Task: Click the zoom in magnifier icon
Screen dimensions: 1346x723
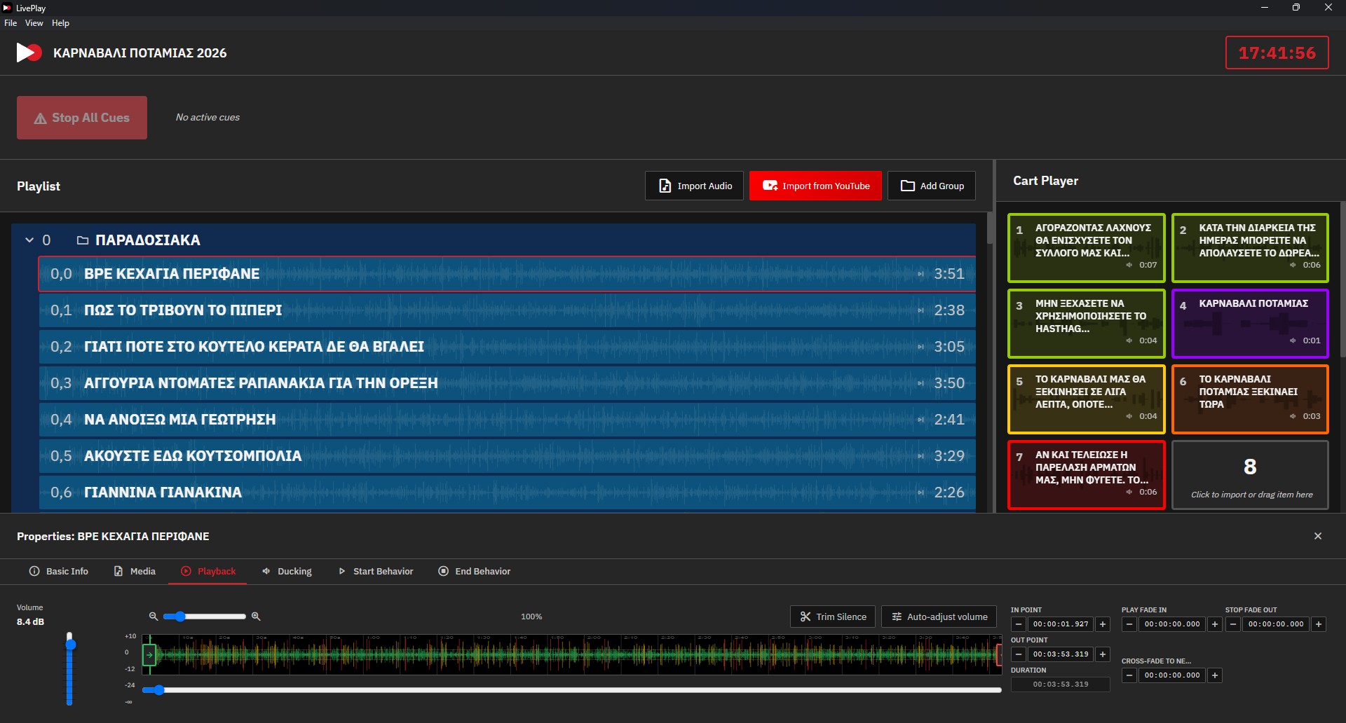Action: pos(256,617)
